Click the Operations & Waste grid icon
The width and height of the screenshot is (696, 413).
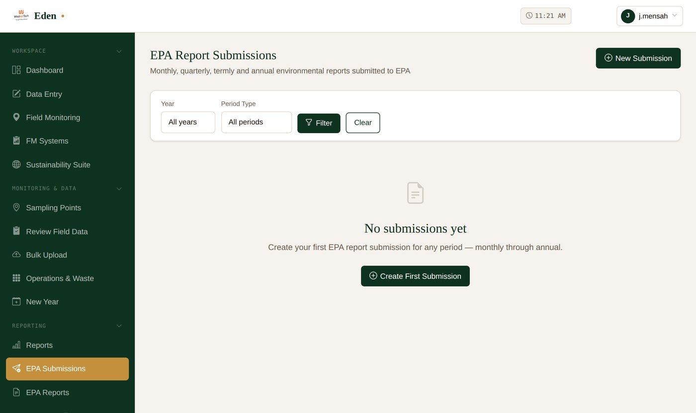pyautogui.click(x=16, y=278)
